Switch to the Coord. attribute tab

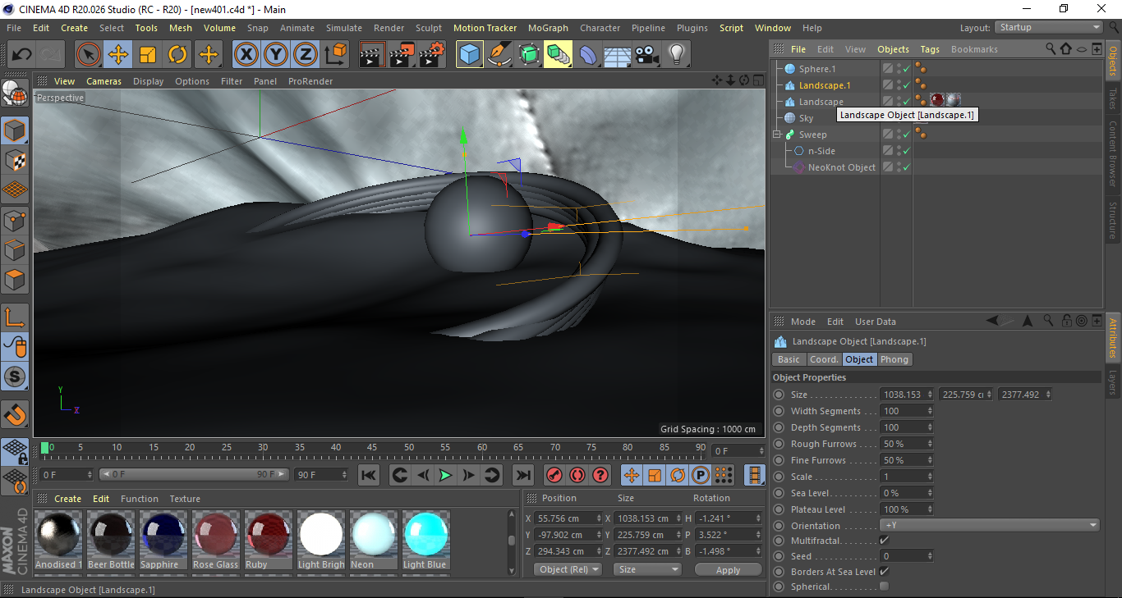click(x=824, y=359)
